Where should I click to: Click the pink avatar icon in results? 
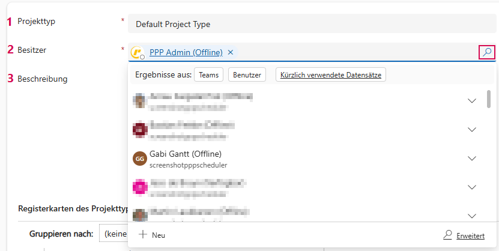(x=139, y=187)
